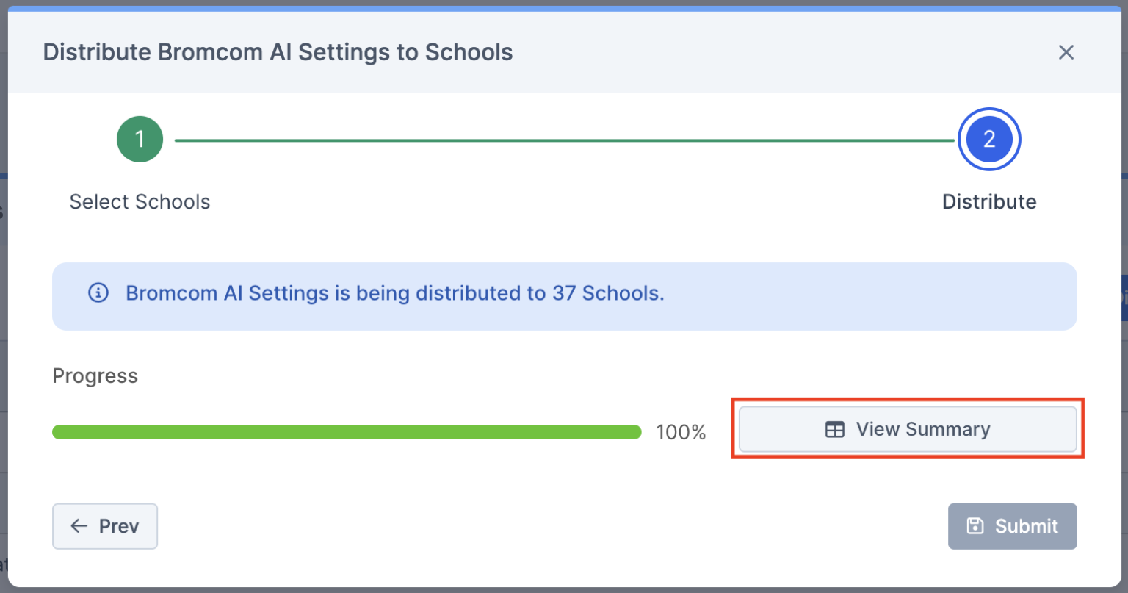Select the Distribute step label
Image resolution: width=1128 pixels, height=593 pixels.
[x=988, y=202]
